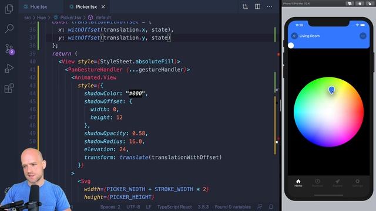
Task: Click the src breadcrumb
Action: coord(28,18)
